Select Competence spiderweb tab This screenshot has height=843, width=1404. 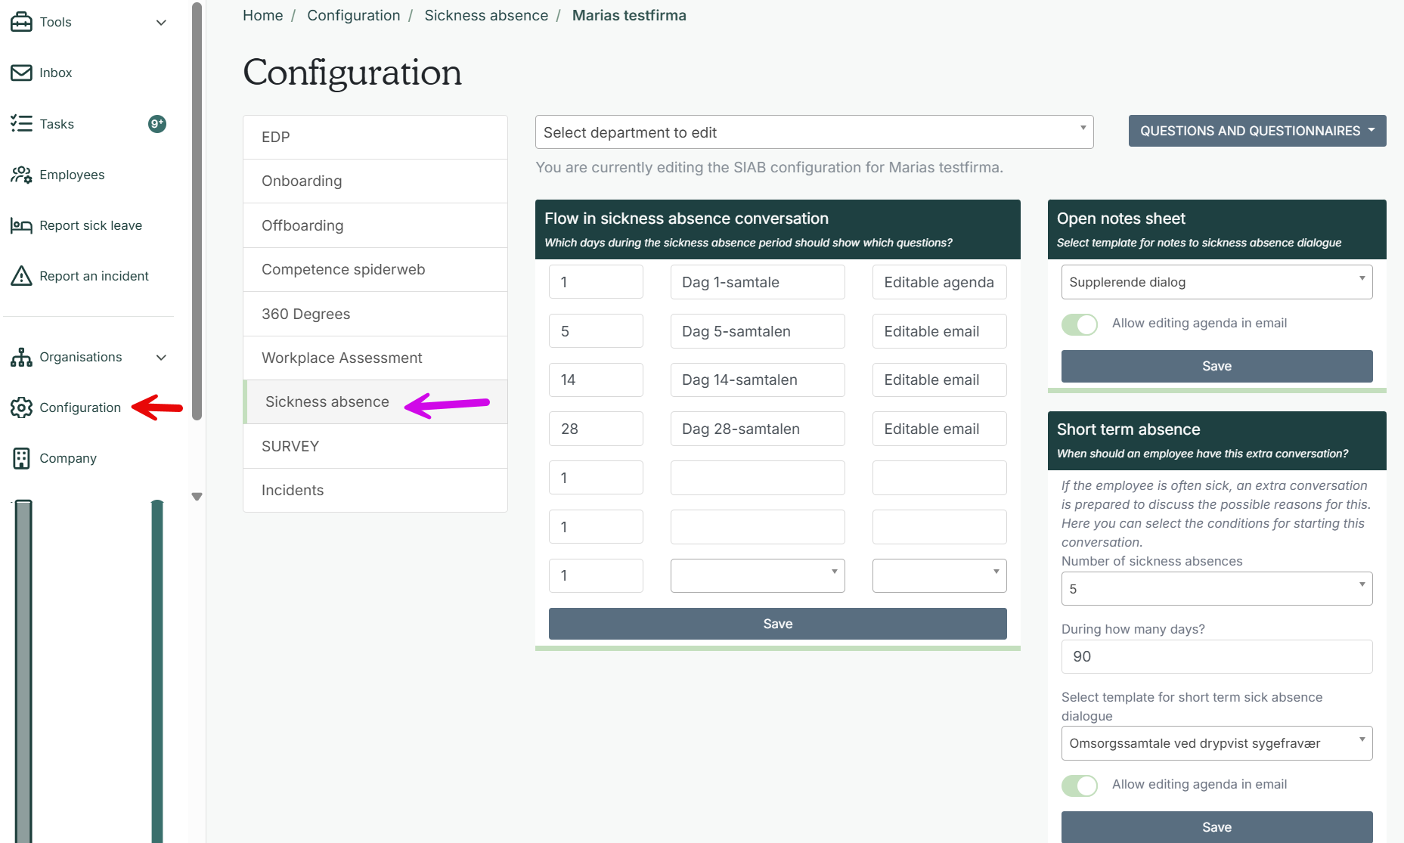(x=375, y=269)
